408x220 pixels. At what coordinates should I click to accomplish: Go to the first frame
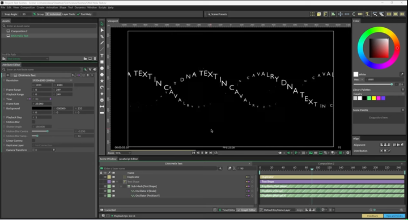click(x=193, y=153)
